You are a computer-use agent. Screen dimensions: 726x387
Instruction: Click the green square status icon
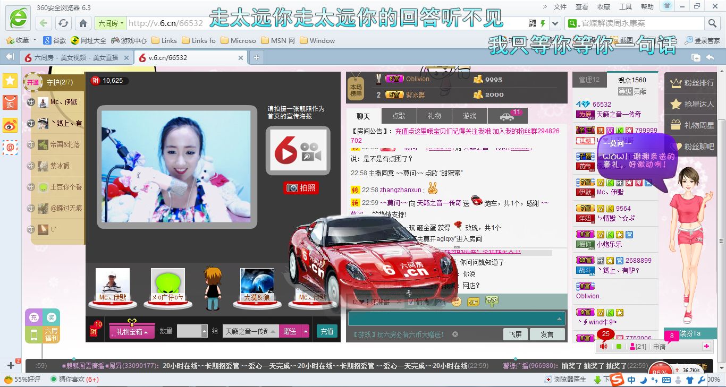pyautogui.click(x=619, y=347)
